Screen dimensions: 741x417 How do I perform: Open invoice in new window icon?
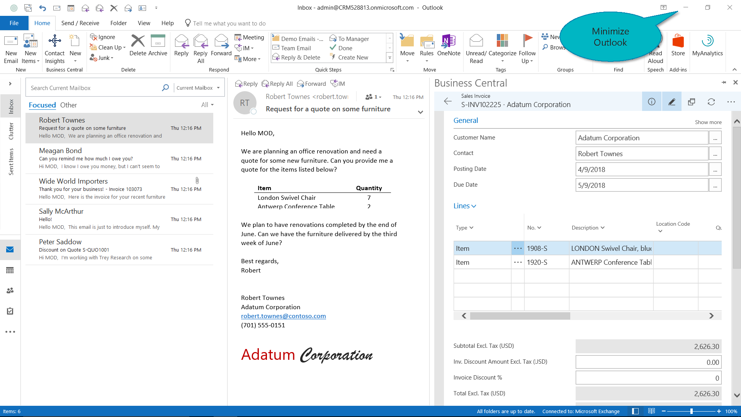(x=691, y=102)
